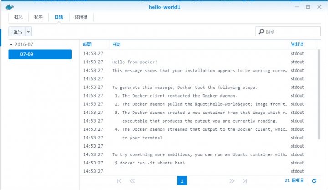328x190 pixels.
Task: Sort by 資料流 stream column header
Action: (x=302, y=44)
